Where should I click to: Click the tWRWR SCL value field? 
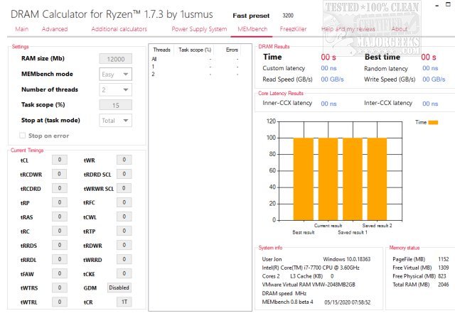[124, 188]
